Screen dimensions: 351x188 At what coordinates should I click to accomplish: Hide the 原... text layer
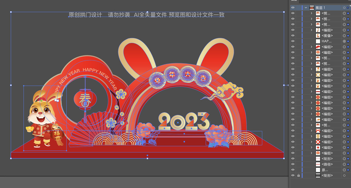[293, 170]
